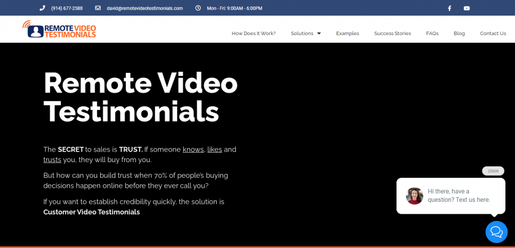Dismiss chat popup with close button
This screenshot has width=515, height=248.
tap(493, 171)
